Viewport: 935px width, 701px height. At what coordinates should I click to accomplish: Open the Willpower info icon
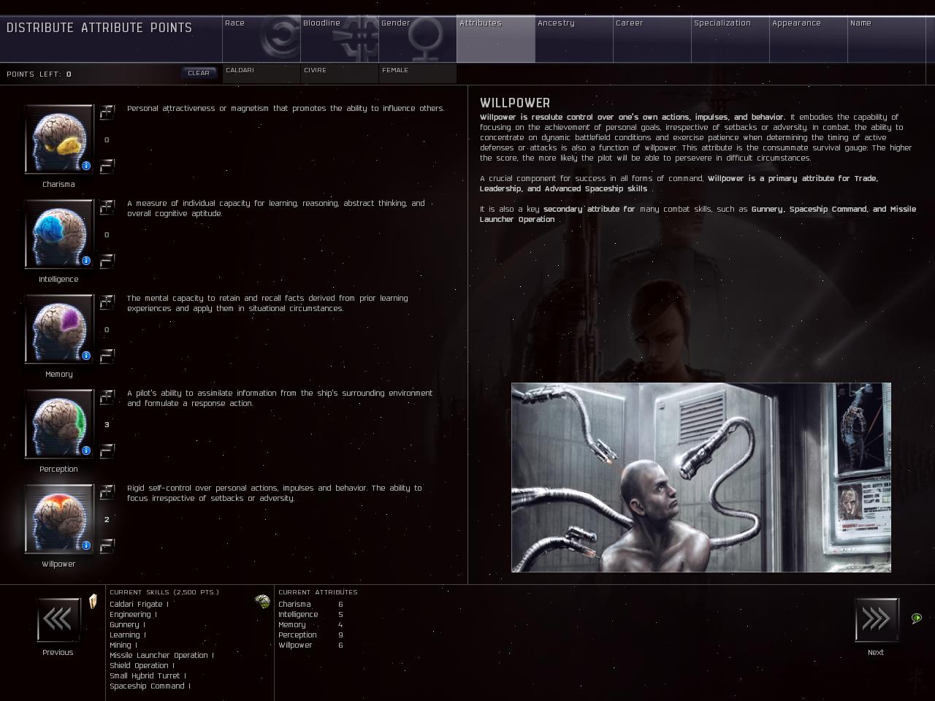(86, 545)
